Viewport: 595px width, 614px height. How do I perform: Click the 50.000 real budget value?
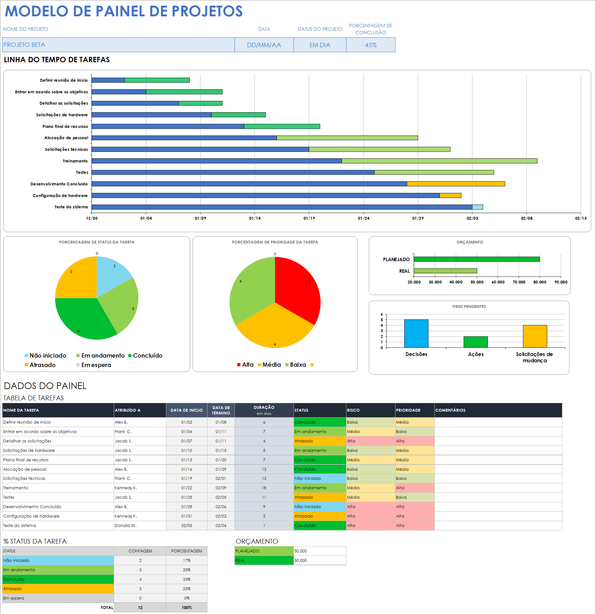click(x=320, y=561)
